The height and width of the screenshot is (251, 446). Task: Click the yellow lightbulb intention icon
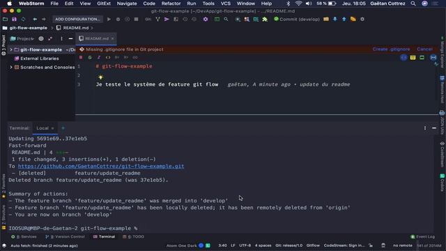100,77
